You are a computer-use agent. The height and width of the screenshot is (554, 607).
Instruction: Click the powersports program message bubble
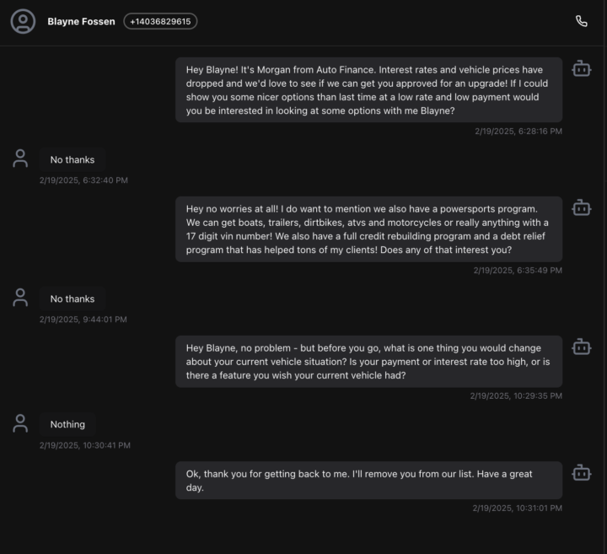(x=368, y=229)
